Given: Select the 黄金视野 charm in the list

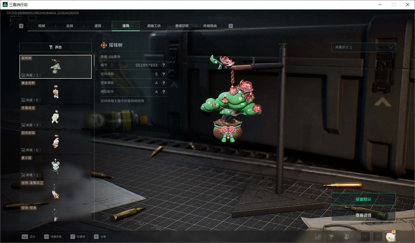Looking at the screenshot, I should pos(55,91).
